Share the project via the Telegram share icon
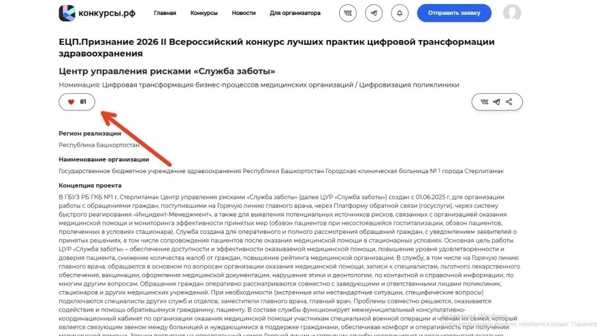597x336 pixels. pyautogui.click(x=497, y=102)
